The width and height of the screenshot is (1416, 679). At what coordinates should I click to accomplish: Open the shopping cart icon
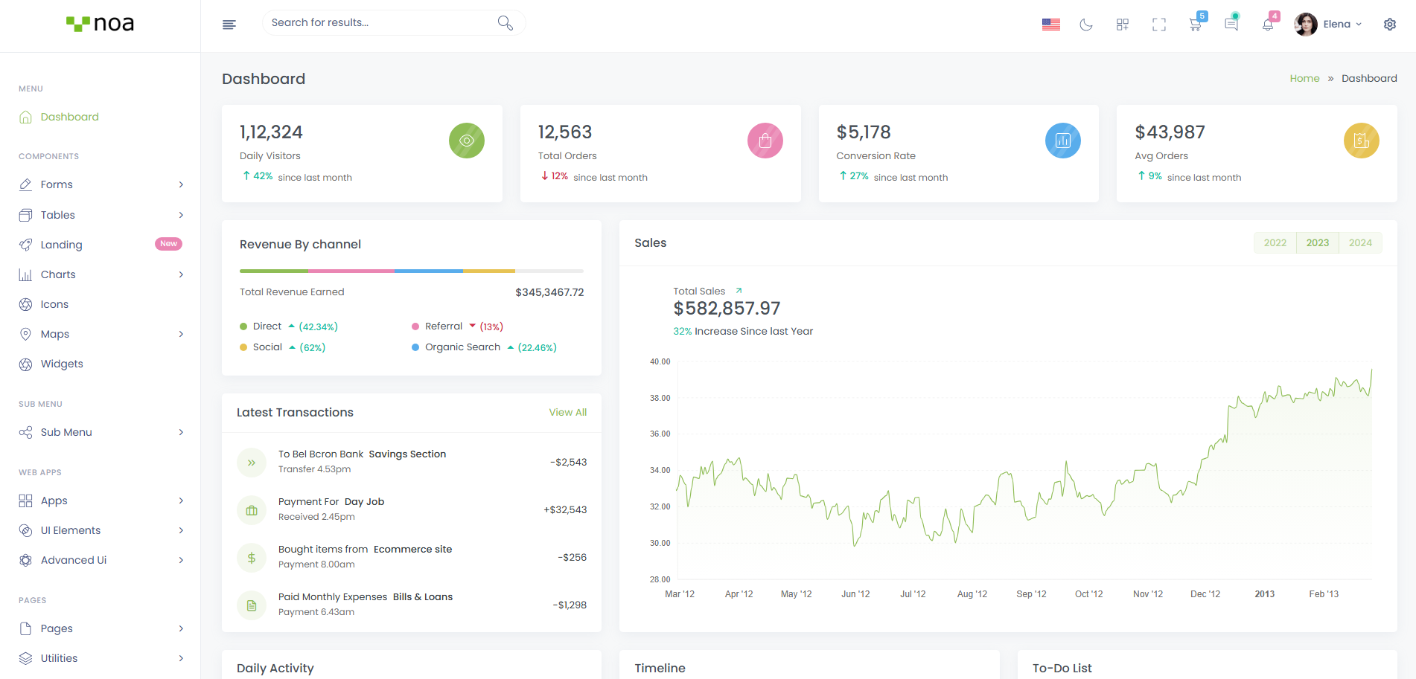(1195, 25)
